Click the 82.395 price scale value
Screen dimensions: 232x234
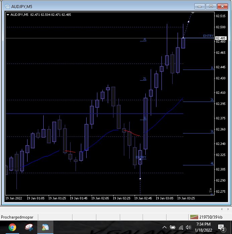[x=221, y=104]
